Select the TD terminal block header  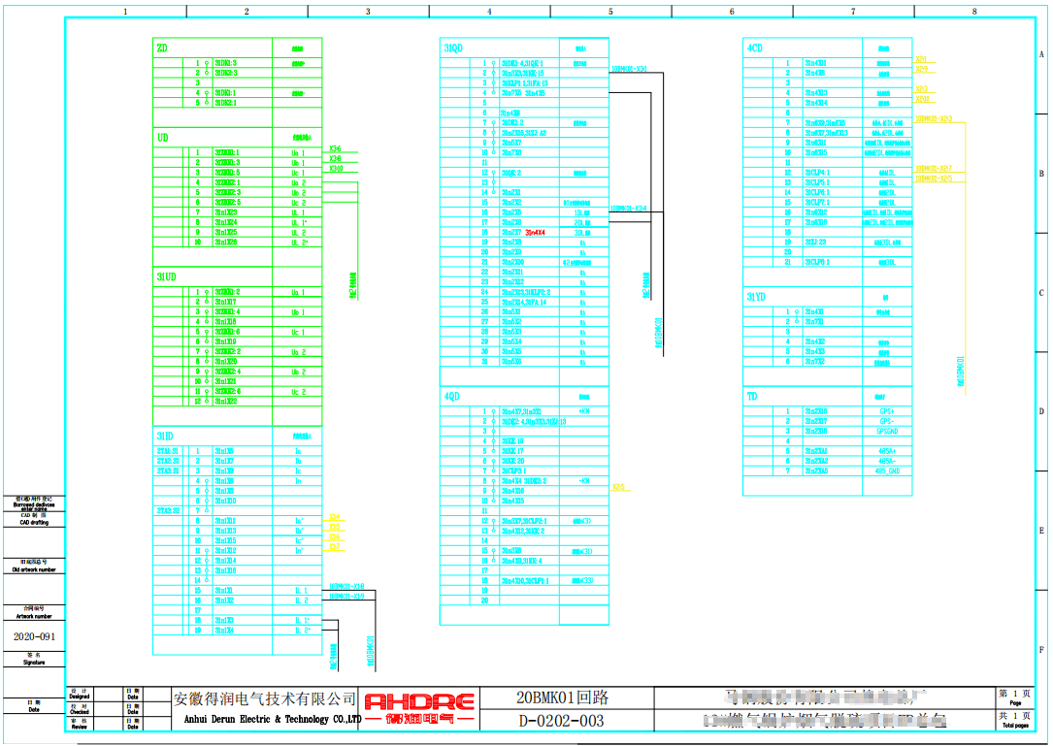752,396
